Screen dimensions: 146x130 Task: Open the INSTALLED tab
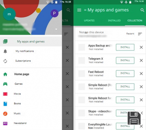pyautogui.click(x=114, y=20)
